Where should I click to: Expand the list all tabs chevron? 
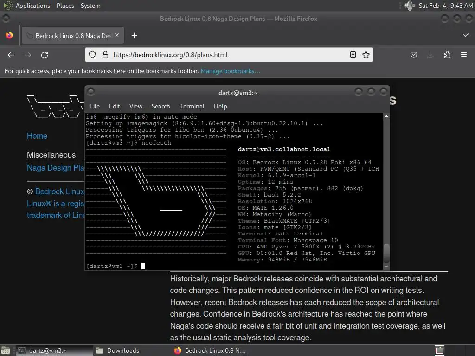click(466, 35)
